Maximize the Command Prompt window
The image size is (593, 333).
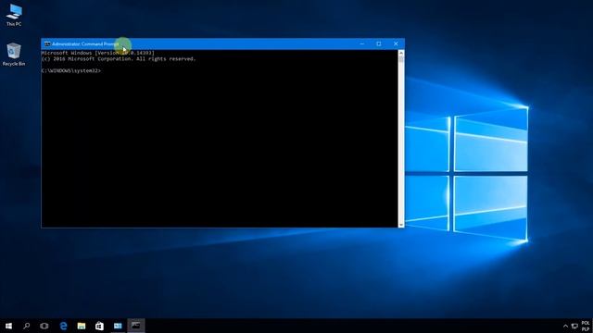[379, 43]
